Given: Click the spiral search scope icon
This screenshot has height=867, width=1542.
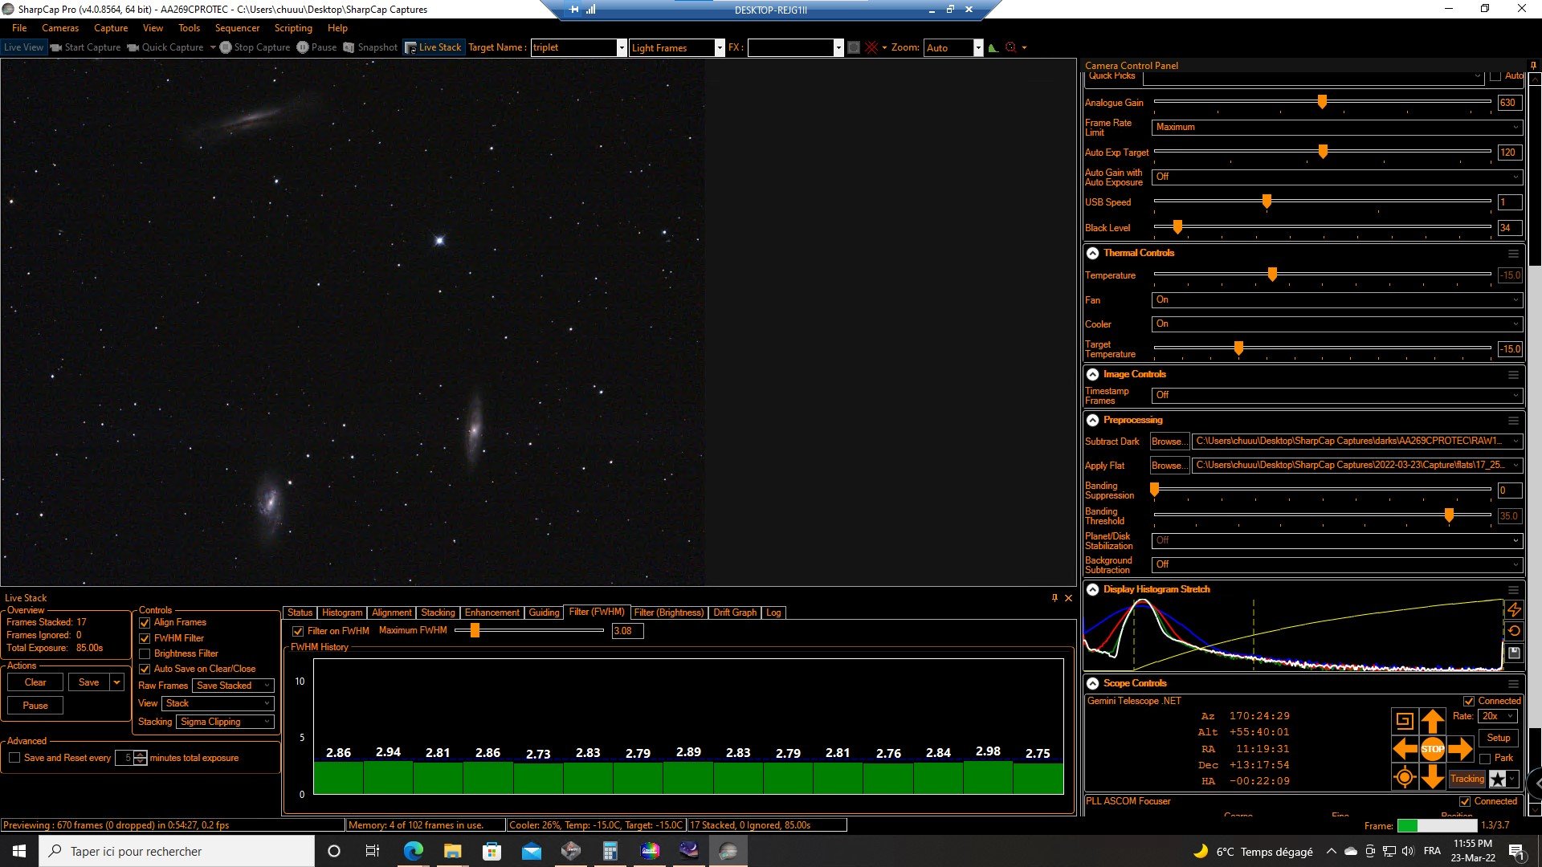Looking at the screenshot, I should 1405,721.
